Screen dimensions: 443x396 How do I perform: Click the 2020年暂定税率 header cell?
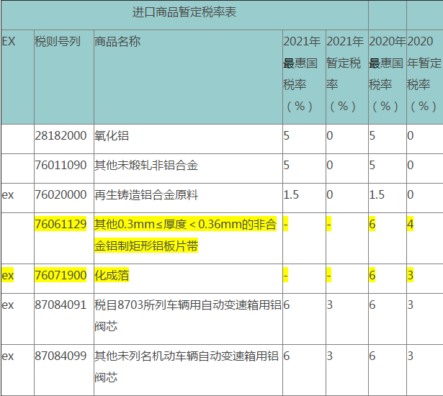tap(424, 74)
